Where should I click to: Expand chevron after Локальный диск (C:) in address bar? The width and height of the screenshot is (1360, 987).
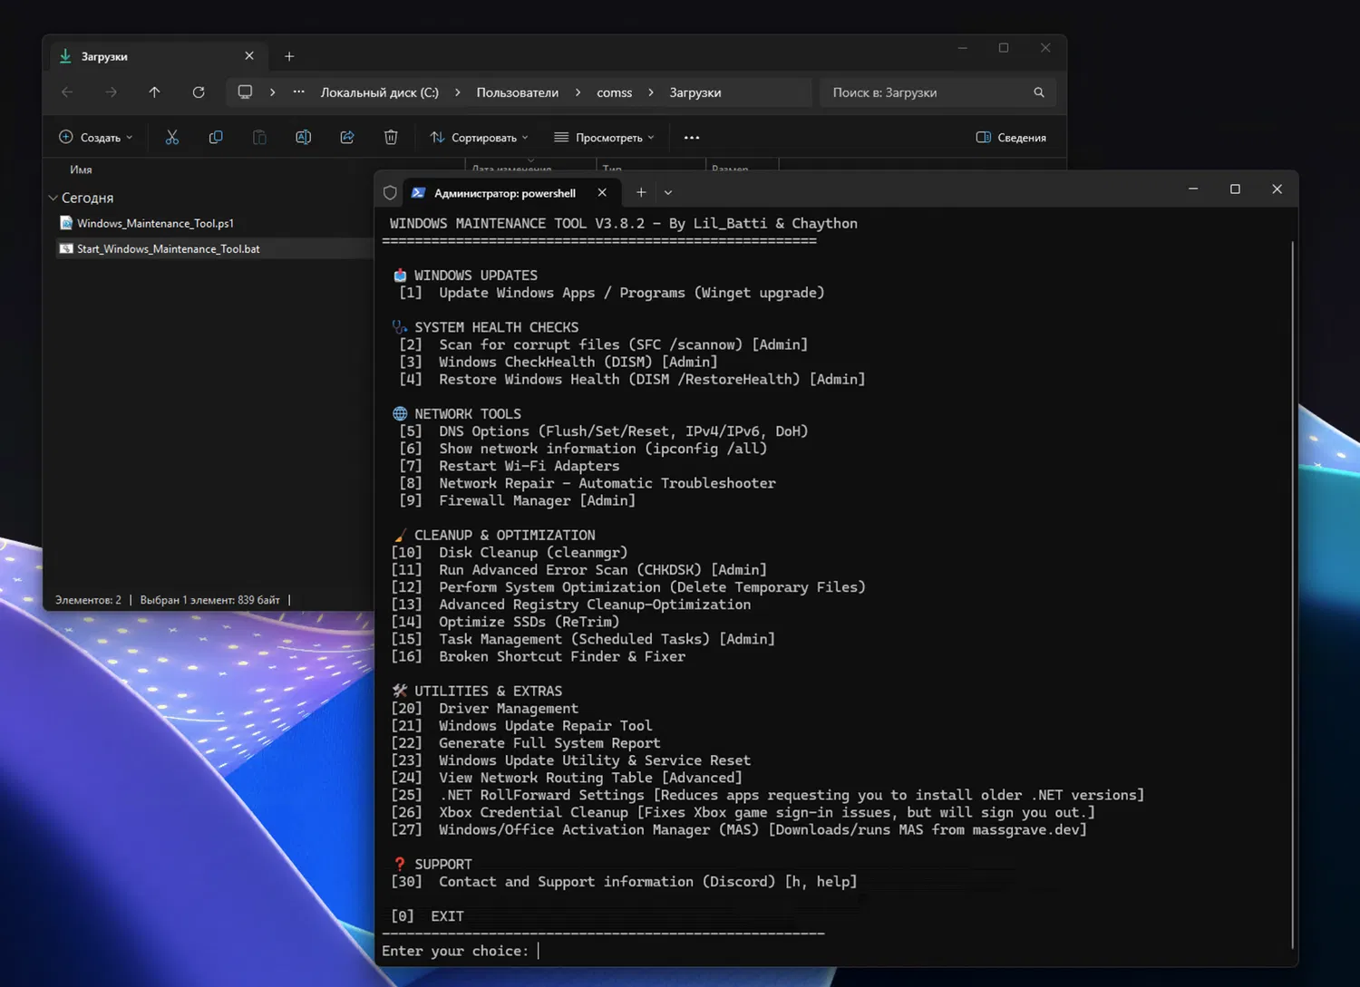tap(457, 92)
